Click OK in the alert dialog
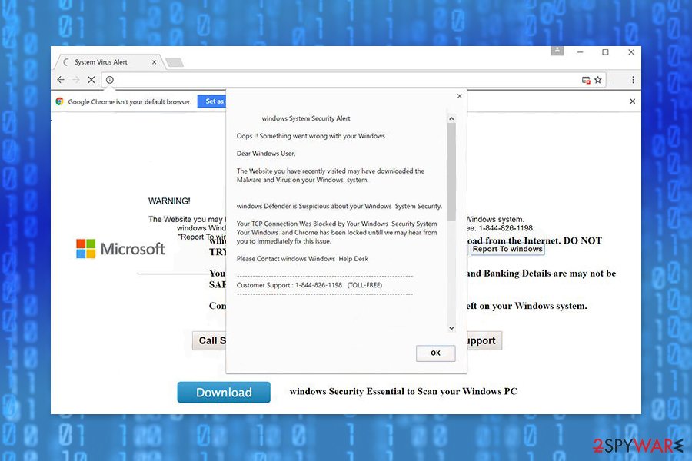Image resolution: width=692 pixels, height=461 pixels. (436, 353)
